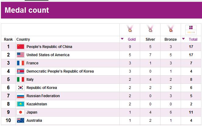Screen dimensions: 202x126
Task: Click the Silver column header
Action: tap(150, 39)
